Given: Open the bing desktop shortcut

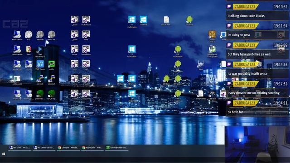Looking at the screenshot, I should point(201,64).
